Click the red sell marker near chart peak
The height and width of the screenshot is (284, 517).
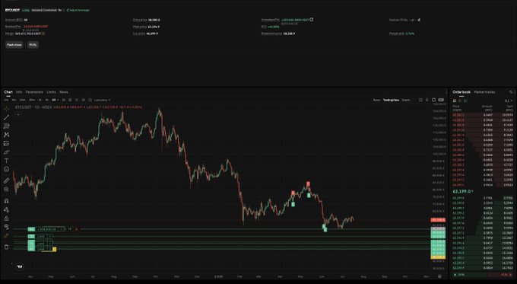308,183
